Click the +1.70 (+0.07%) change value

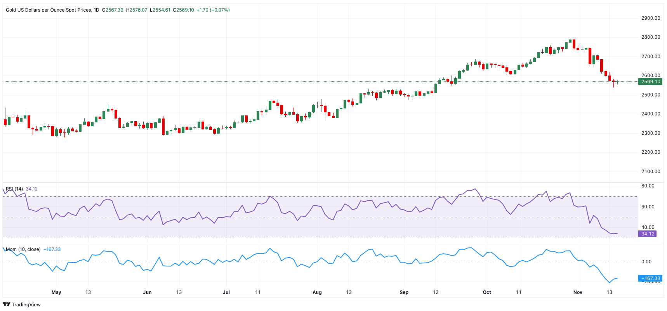point(213,10)
